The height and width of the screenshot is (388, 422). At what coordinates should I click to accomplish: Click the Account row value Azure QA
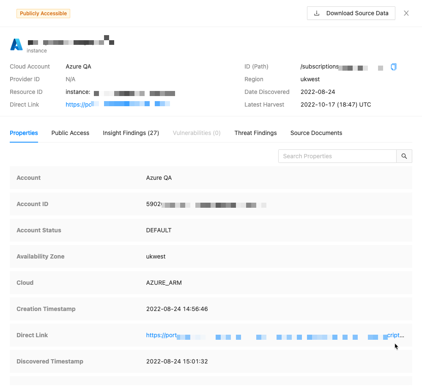click(x=159, y=178)
